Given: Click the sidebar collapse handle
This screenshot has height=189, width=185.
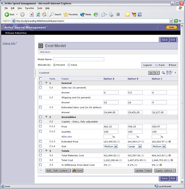Looking at the screenshot, I should [x=35, y=73].
